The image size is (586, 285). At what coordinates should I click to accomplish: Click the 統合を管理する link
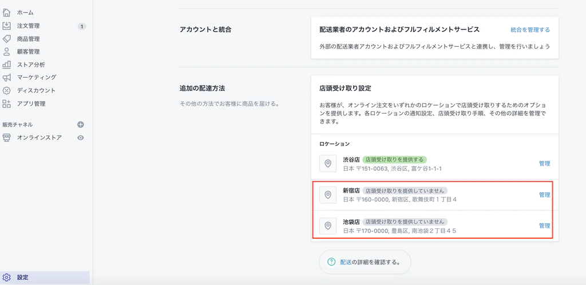point(530,30)
